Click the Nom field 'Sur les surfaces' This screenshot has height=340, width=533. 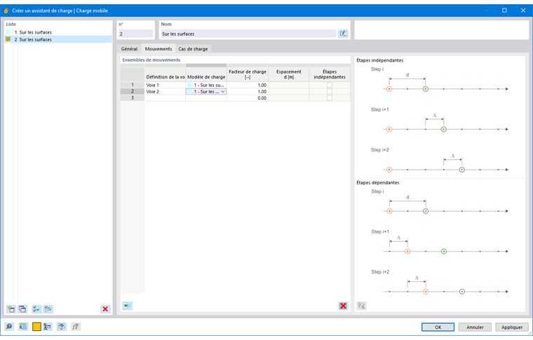point(248,34)
